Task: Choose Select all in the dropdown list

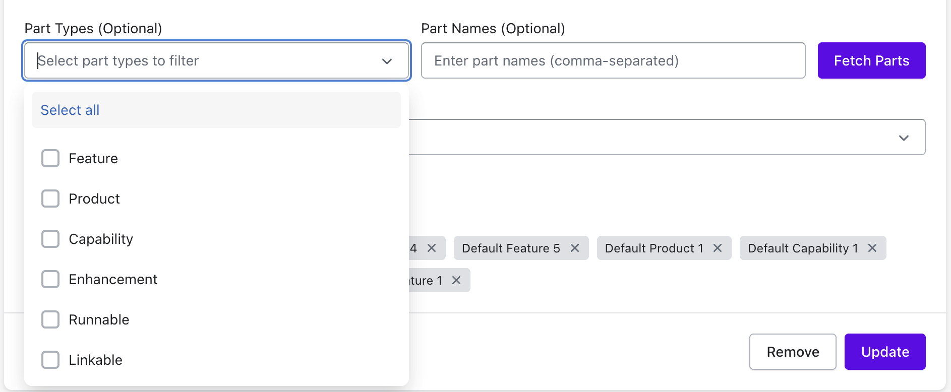Action: click(x=70, y=110)
